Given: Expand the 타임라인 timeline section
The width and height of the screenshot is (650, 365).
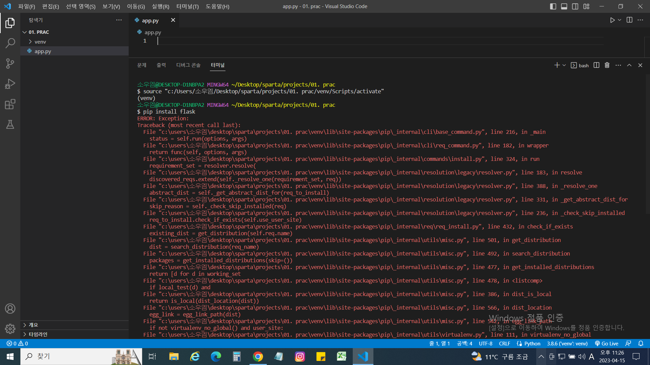Looking at the screenshot, I should tap(74, 334).
